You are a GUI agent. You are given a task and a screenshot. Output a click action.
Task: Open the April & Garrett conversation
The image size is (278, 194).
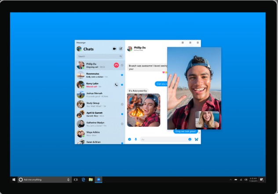click(x=100, y=114)
